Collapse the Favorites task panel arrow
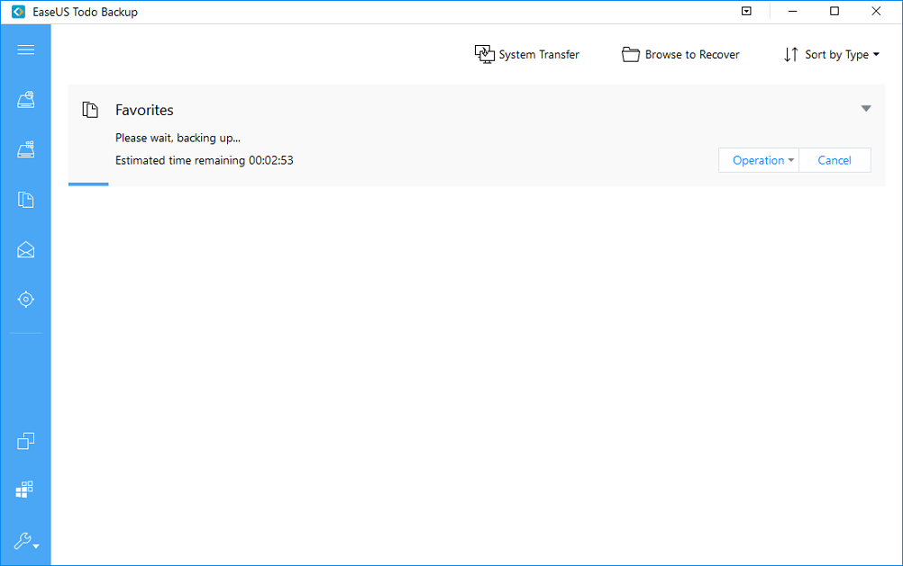The height and width of the screenshot is (566, 903). [x=865, y=109]
